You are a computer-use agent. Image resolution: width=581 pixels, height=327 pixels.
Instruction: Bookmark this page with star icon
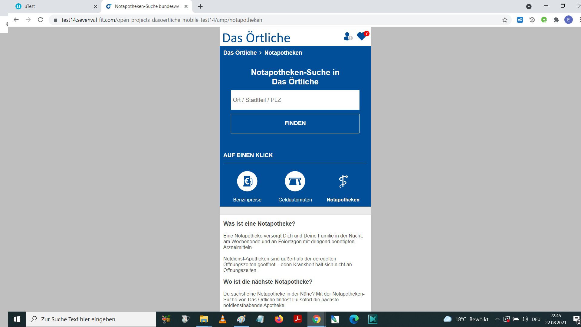pos(505,20)
